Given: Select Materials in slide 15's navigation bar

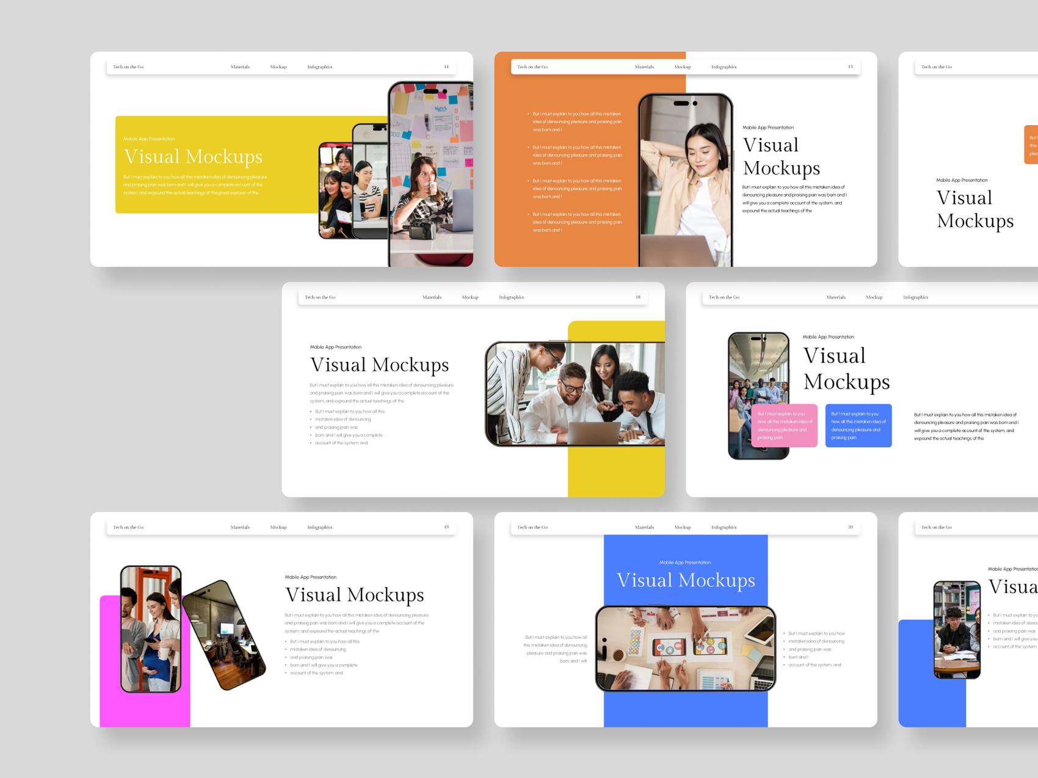Looking at the screenshot, I should (644, 67).
